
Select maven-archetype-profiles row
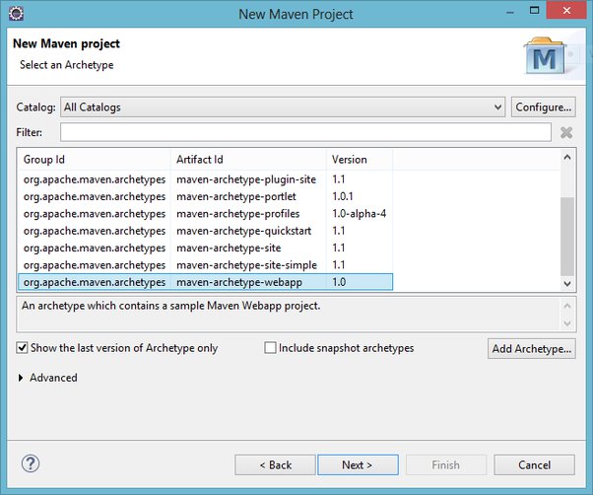(x=205, y=214)
